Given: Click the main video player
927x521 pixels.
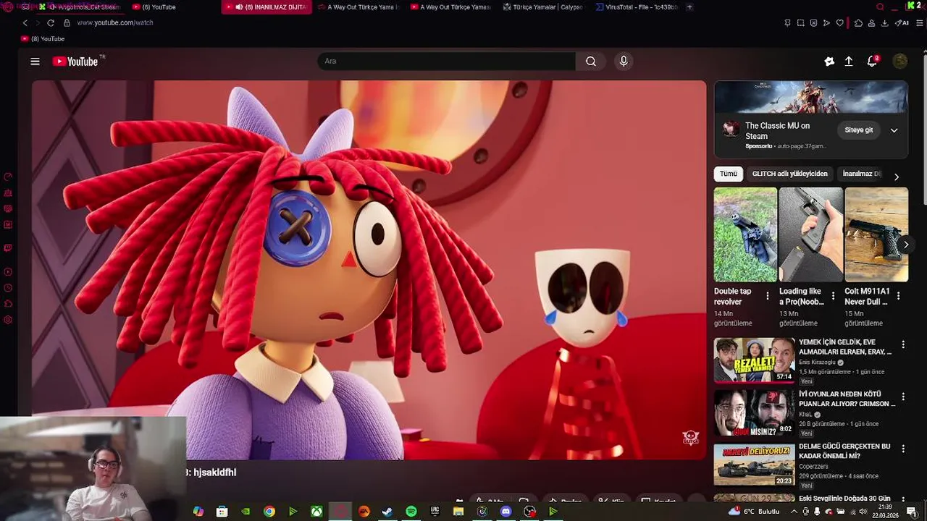Looking at the screenshot, I should (x=369, y=270).
